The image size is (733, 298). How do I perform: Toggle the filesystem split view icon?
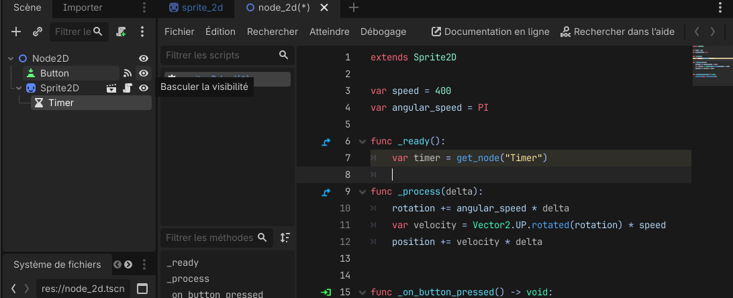tap(142, 289)
